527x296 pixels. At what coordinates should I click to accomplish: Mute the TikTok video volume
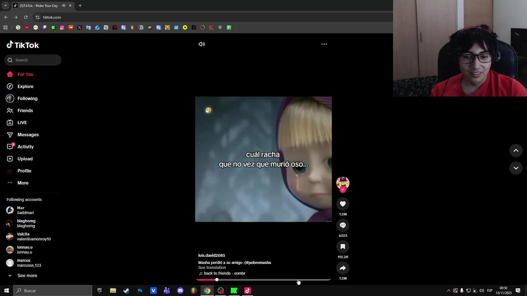click(202, 44)
